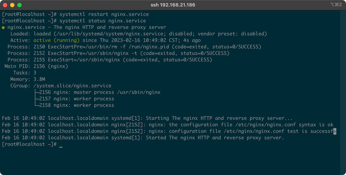Click the 'Main PID: 2156 (nginx)' line
This screenshot has width=346, height=175.
pos(36,66)
